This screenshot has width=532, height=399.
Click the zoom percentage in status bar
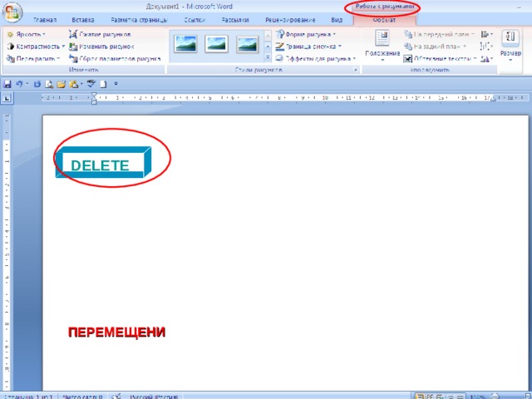[x=477, y=397]
